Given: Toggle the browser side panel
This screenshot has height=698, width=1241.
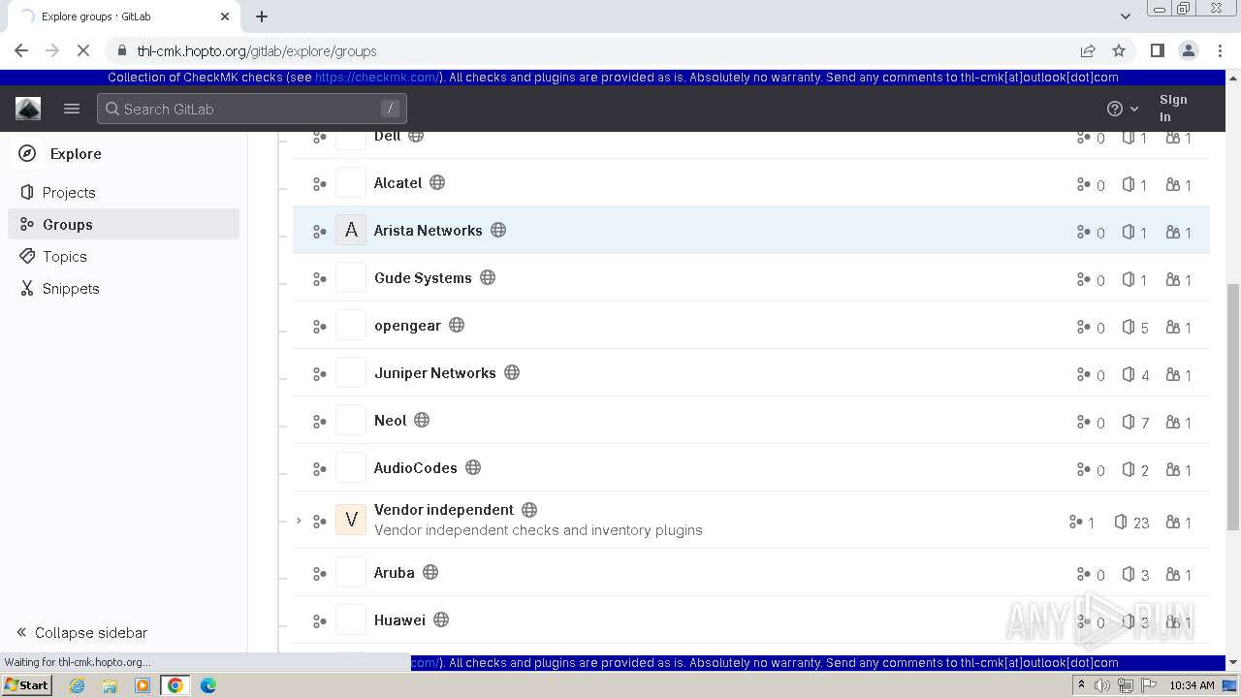Looking at the screenshot, I should point(1157,50).
